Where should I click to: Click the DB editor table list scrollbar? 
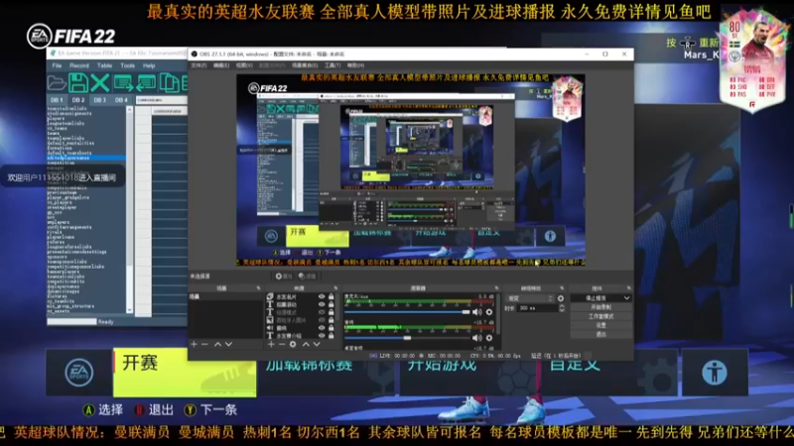(129, 210)
